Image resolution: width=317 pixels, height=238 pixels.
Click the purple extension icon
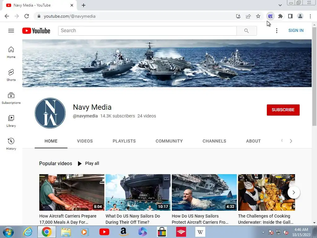(x=271, y=16)
